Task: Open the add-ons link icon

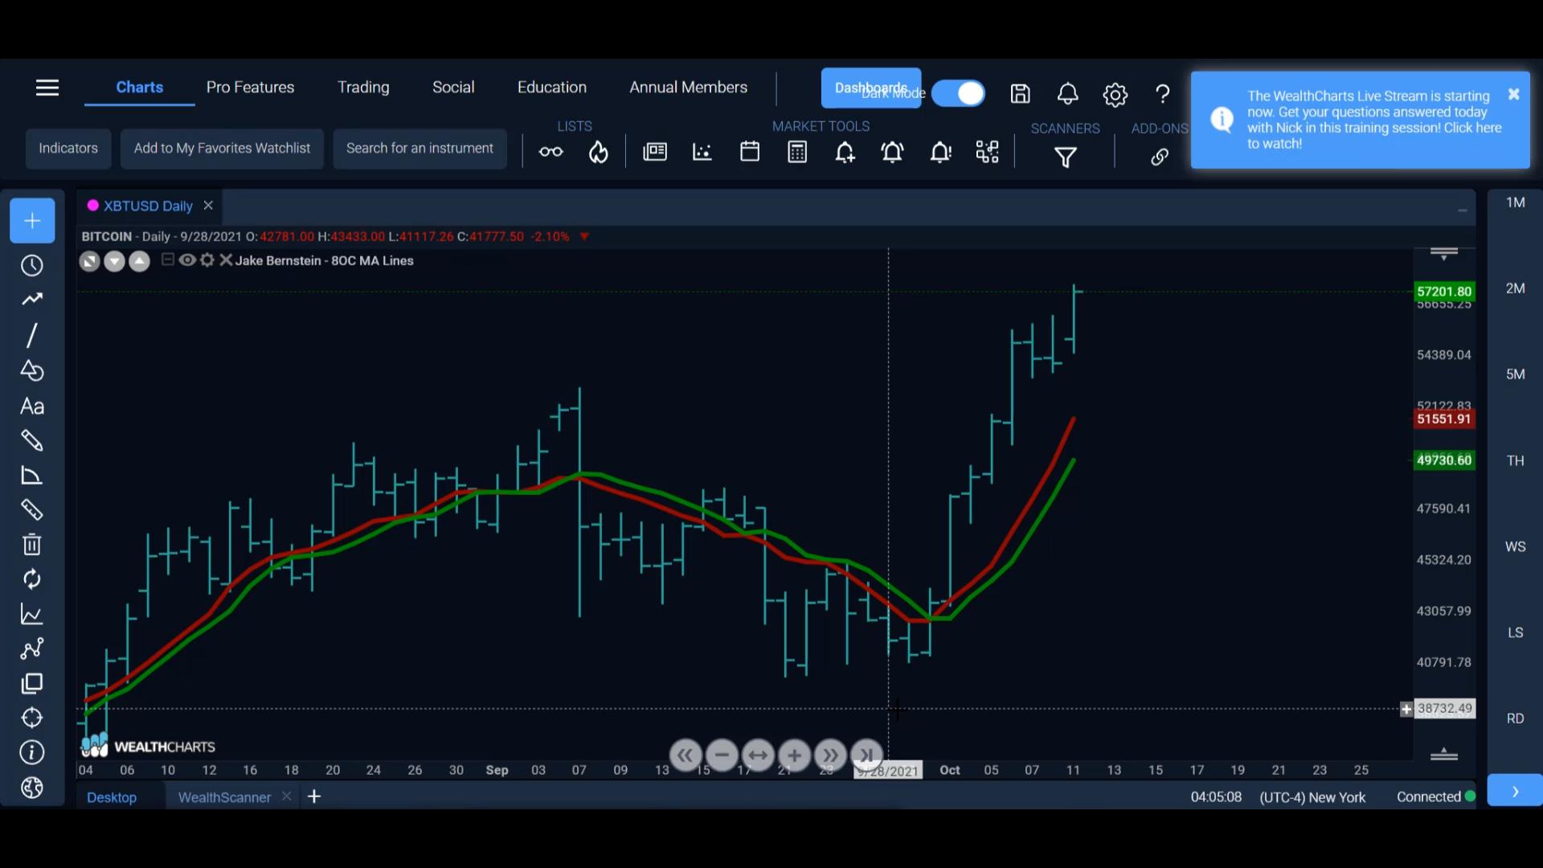Action: [1159, 158]
